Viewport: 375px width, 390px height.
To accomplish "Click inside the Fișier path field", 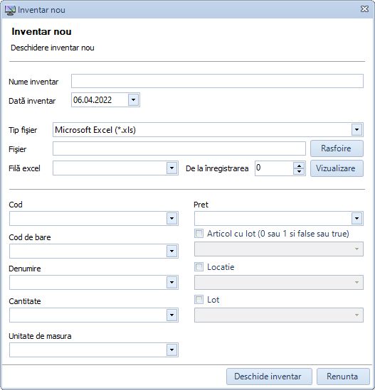I will tap(179, 148).
